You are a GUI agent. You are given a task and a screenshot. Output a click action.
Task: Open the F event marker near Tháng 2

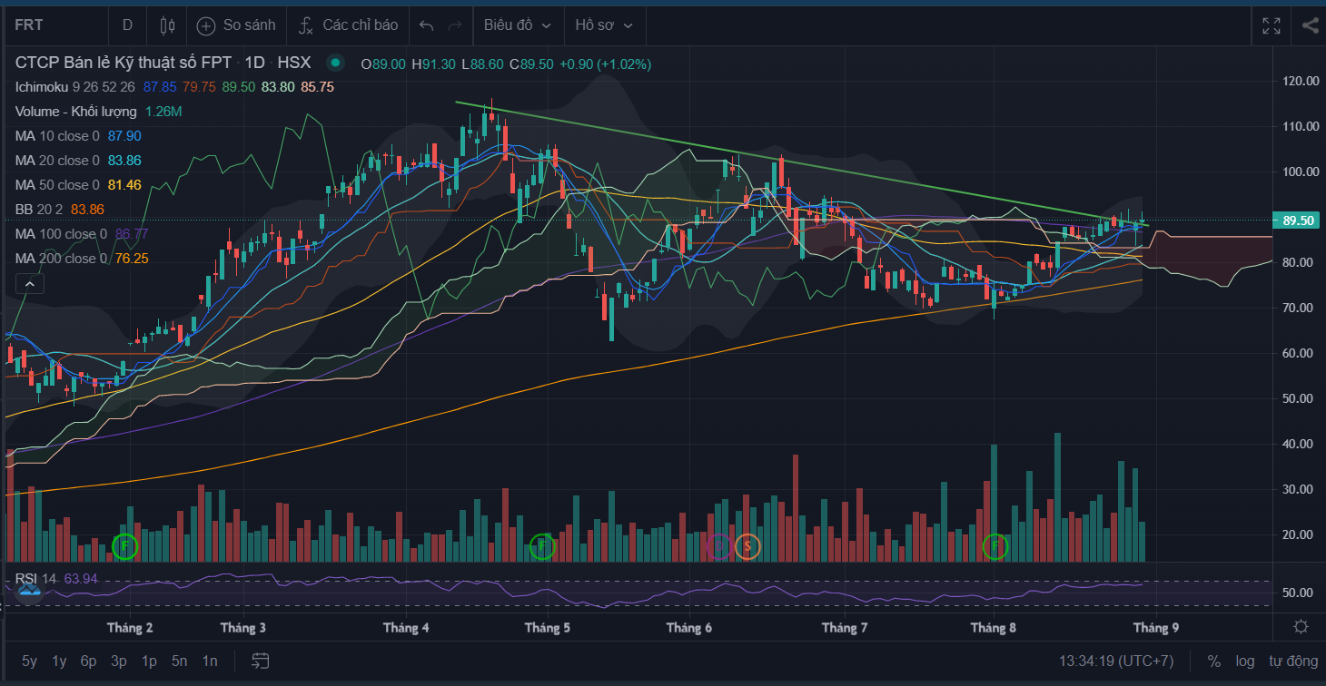(x=125, y=546)
